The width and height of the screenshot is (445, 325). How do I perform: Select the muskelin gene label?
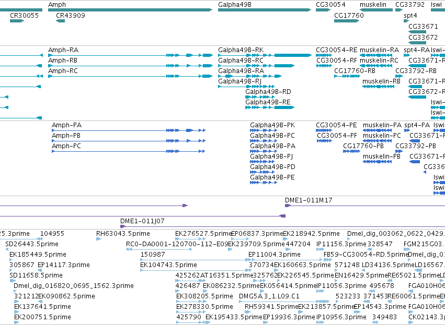click(x=373, y=5)
